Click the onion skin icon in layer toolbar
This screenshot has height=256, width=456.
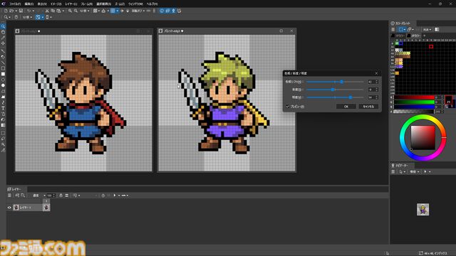click(103, 196)
